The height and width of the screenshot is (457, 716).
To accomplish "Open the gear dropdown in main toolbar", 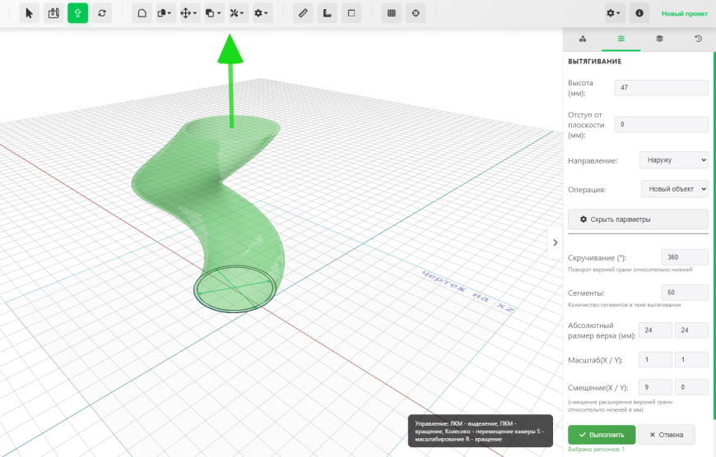I will tap(263, 13).
